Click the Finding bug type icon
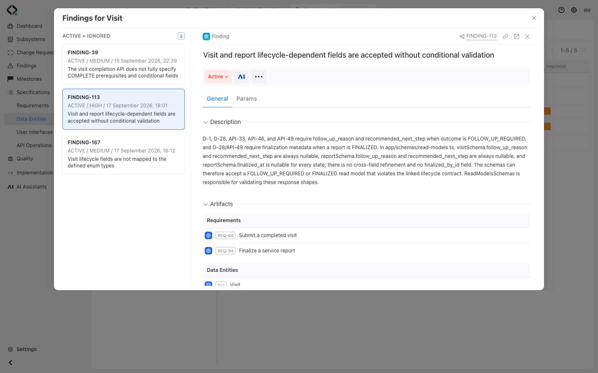Image resolution: width=598 pixels, height=373 pixels. coord(206,36)
